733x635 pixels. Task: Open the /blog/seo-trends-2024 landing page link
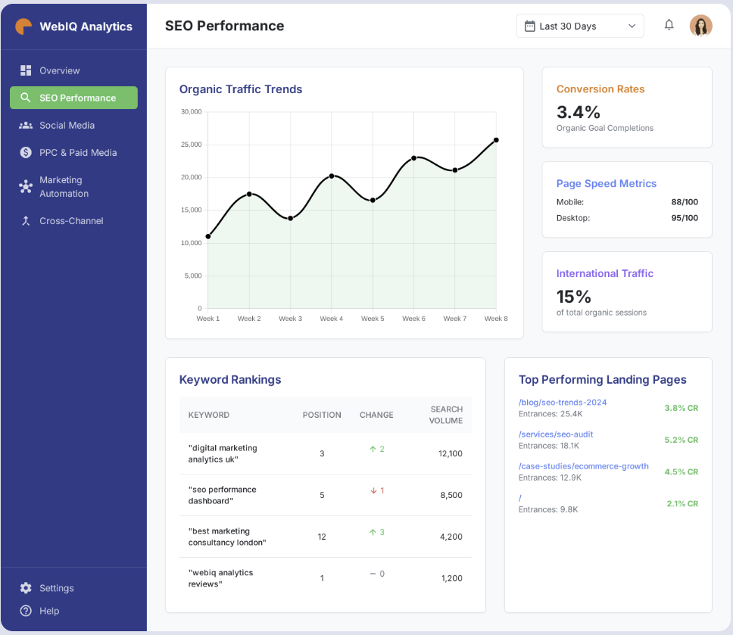point(563,403)
